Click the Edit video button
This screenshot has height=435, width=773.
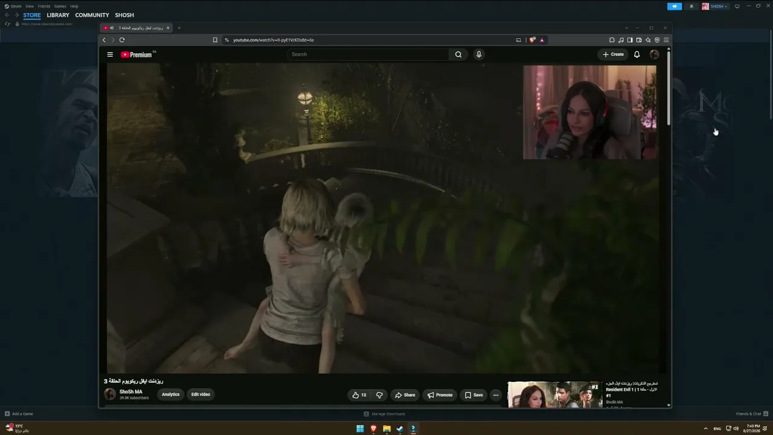click(200, 395)
